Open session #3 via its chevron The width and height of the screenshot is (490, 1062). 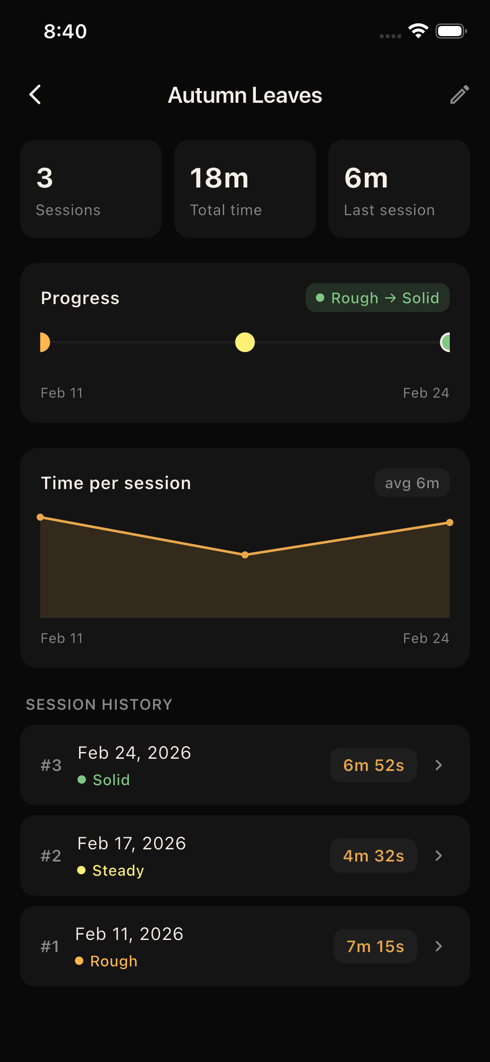click(x=438, y=765)
